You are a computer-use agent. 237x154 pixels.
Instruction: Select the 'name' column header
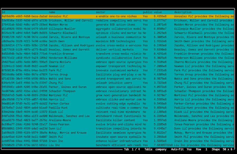pyautogui.click(x=52, y=12)
